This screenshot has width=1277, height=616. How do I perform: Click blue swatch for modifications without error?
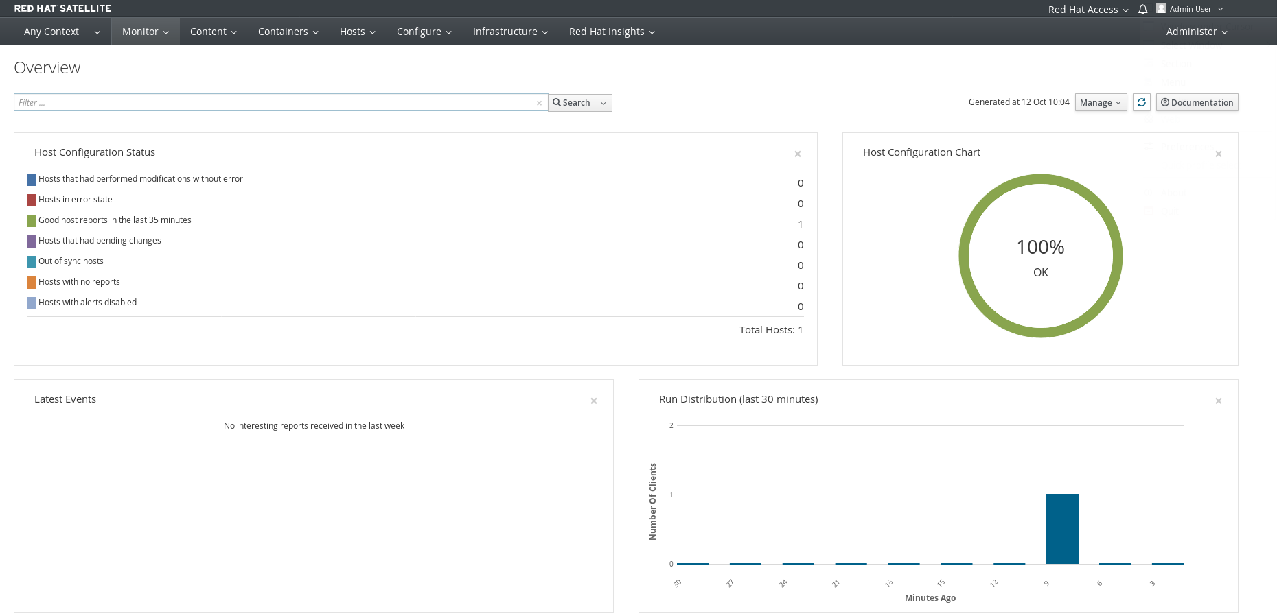tap(32, 180)
